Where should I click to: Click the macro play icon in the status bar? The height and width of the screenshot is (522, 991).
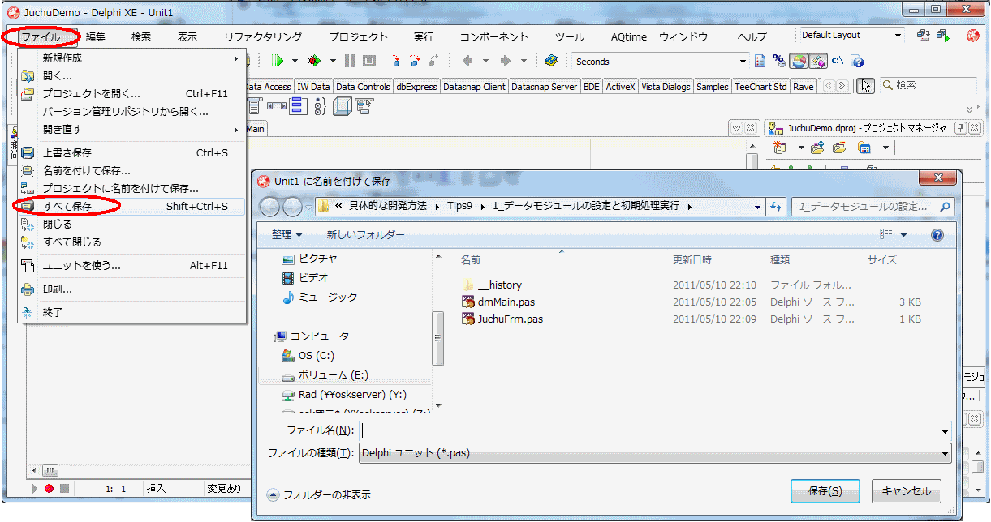coord(35,489)
